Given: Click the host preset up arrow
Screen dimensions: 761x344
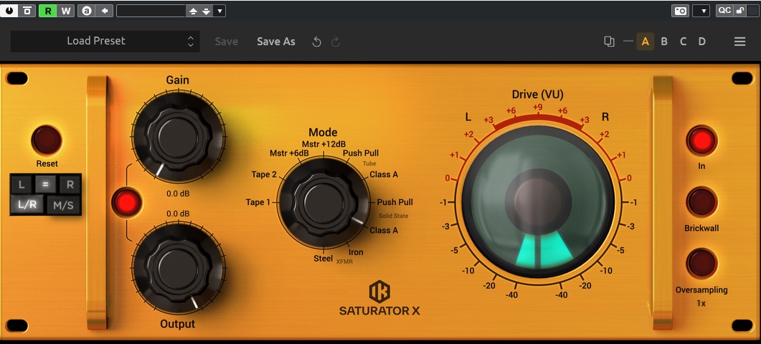Looking at the screenshot, I should click(193, 10).
